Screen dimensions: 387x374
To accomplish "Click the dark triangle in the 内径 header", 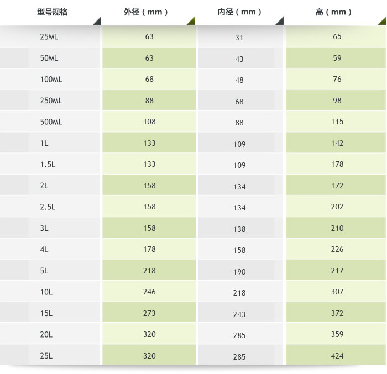I will pos(280,21).
